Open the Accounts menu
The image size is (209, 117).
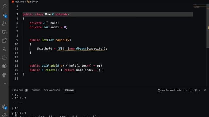[4, 107]
